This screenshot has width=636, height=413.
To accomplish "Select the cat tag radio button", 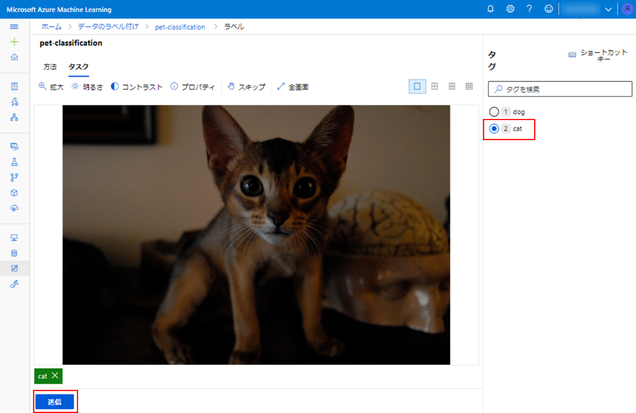I will (x=494, y=129).
